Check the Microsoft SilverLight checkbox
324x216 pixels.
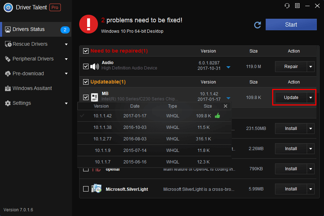pos(86,189)
